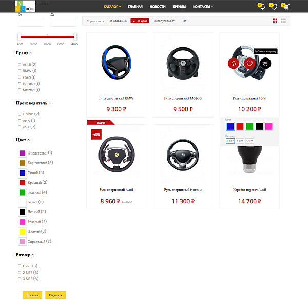This screenshot has height=308, width=308.
Task: Select 3 SIZE option on Ford product
Action: [249, 141]
